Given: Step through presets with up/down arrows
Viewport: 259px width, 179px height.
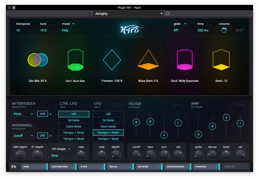Looking at the screenshot, I should (91, 14).
